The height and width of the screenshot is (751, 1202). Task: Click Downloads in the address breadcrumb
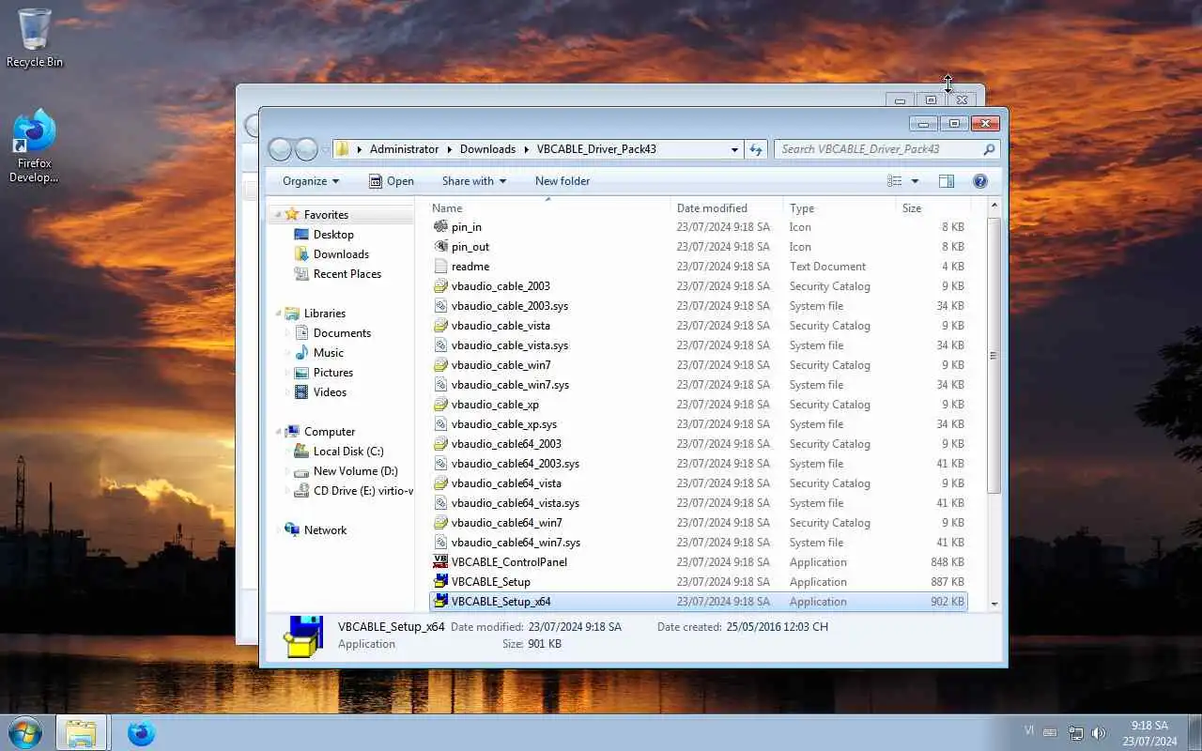pos(487,149)
